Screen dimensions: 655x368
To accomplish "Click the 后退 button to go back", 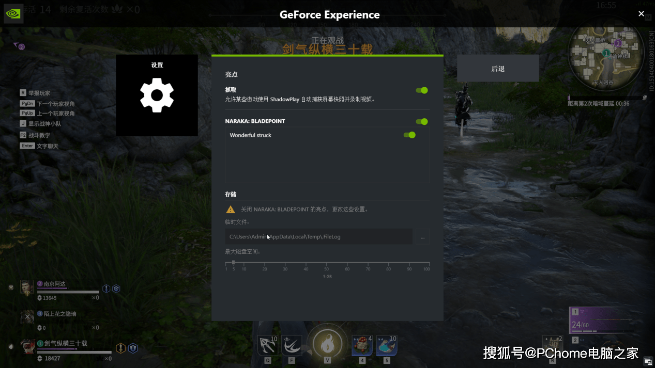I will click(497, 68).
